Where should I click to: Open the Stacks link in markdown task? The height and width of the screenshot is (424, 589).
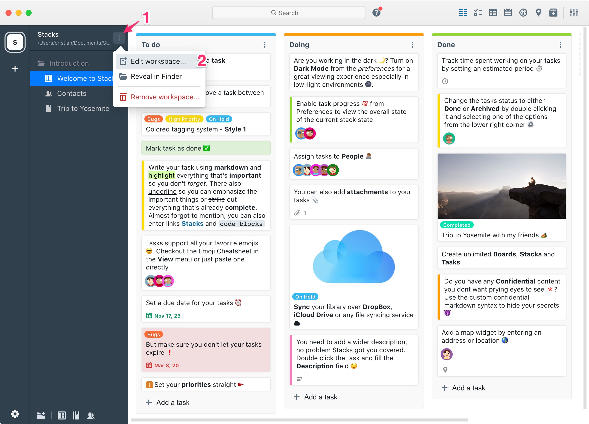tap(192, 224)
